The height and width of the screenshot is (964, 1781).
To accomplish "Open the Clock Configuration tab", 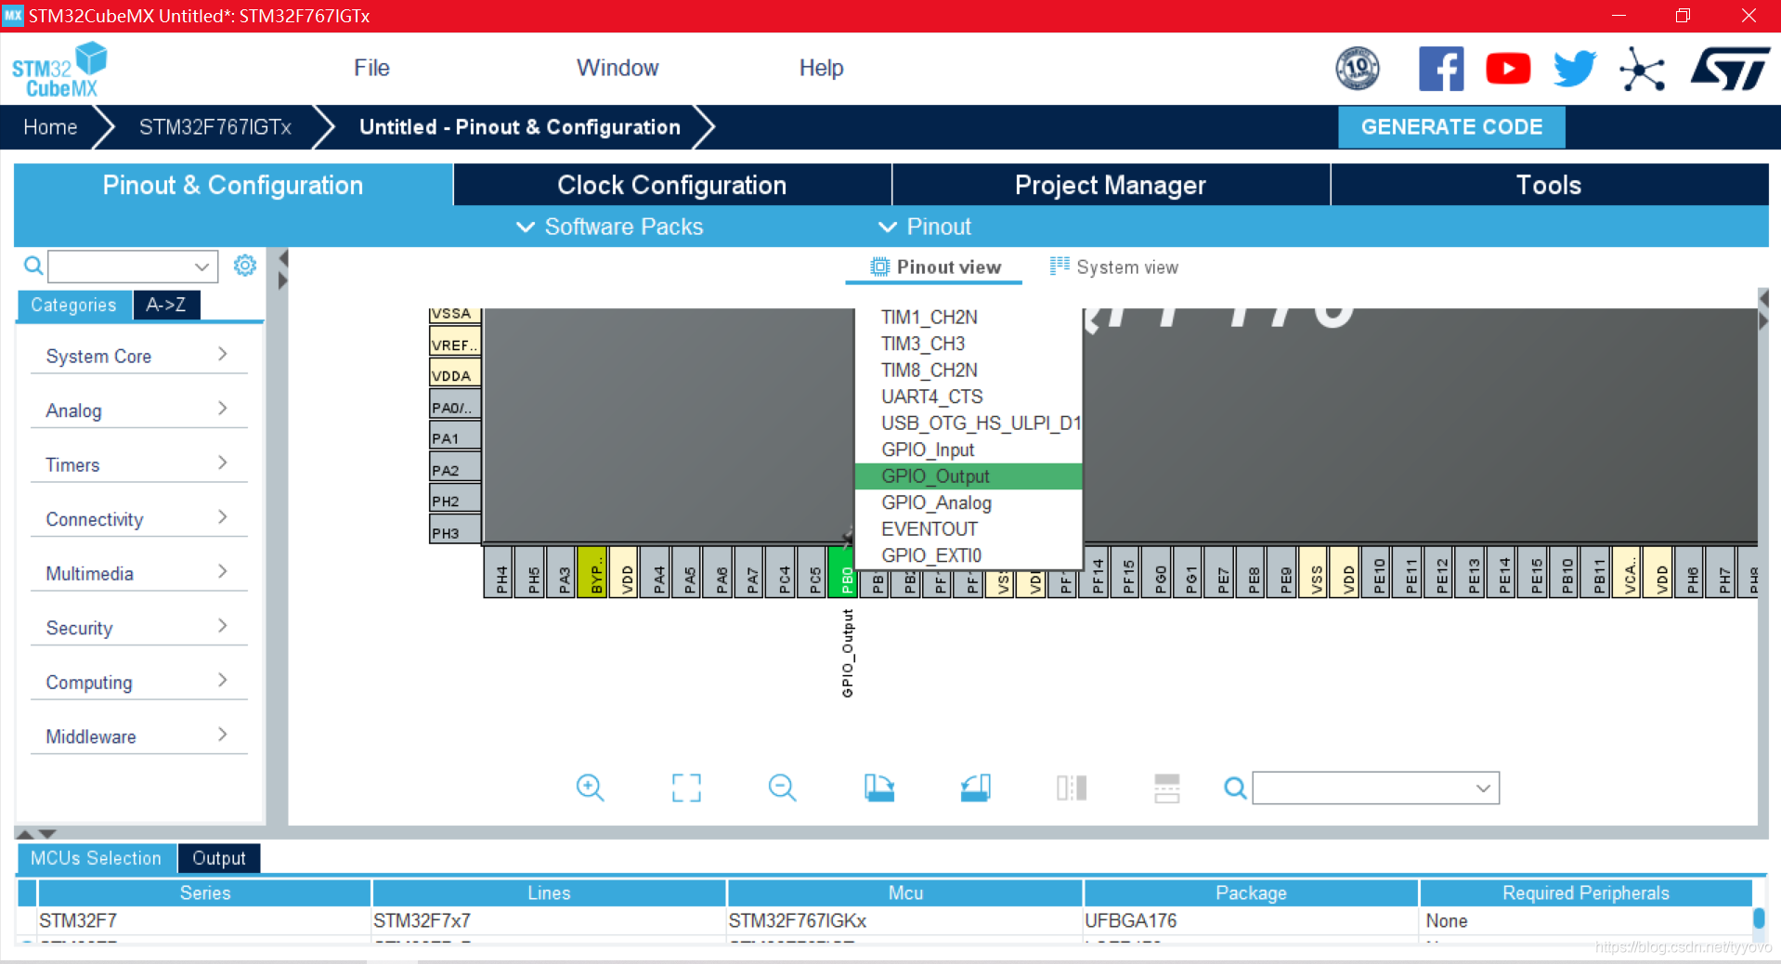I will click(672, 185).
